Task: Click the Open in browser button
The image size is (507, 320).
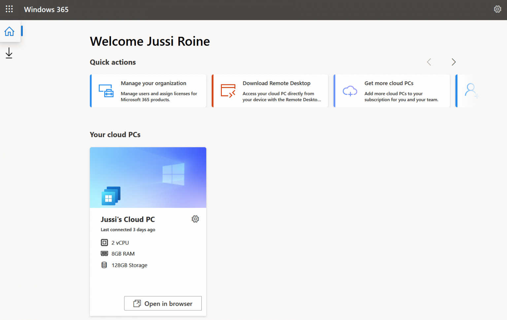Action: coord(163,304)
